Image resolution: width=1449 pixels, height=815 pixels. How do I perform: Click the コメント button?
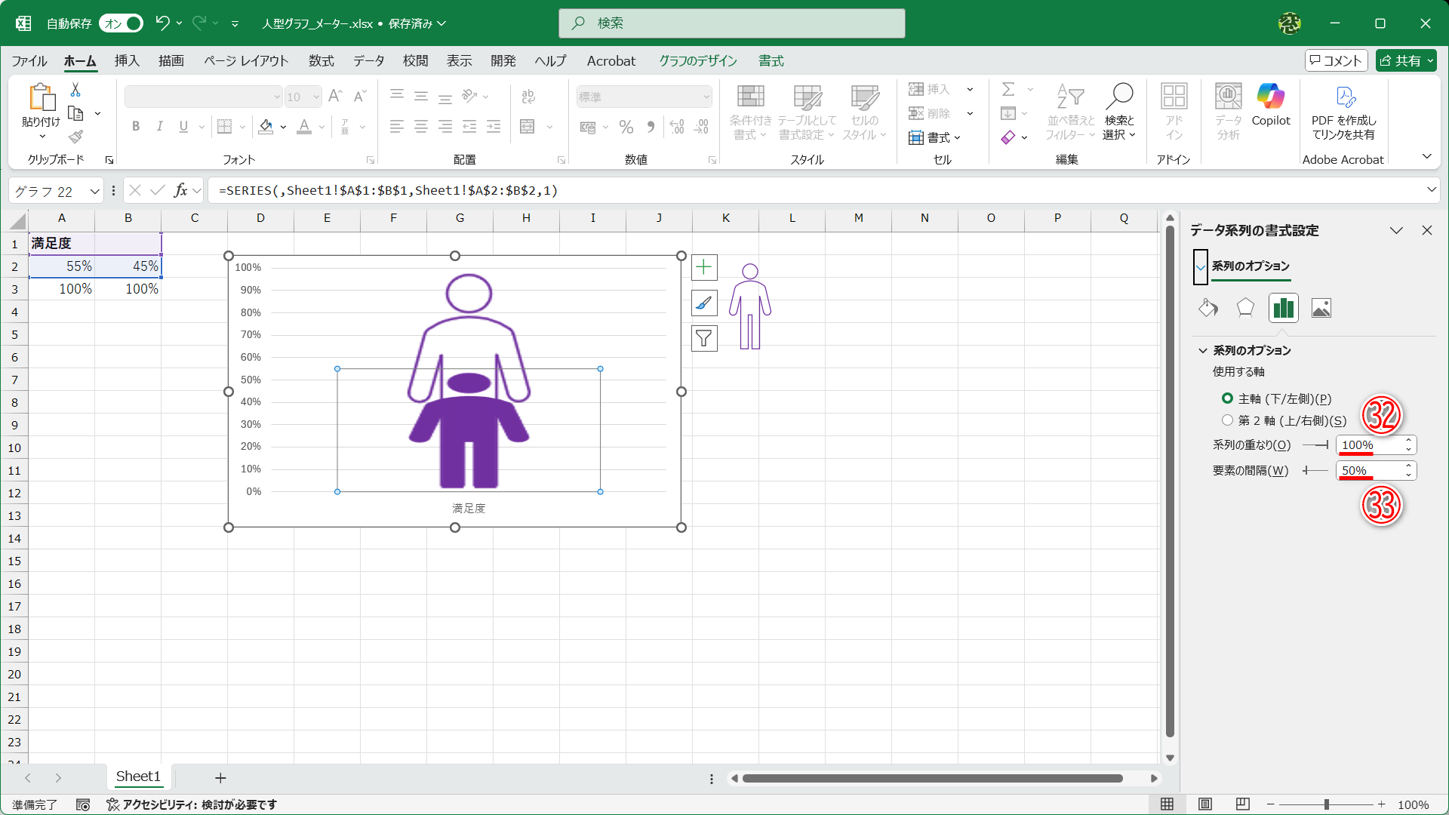pos(1336,61)
